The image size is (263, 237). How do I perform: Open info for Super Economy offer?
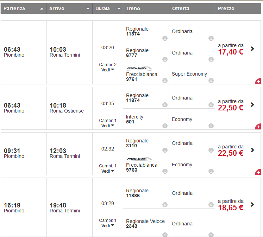(211, 81)
